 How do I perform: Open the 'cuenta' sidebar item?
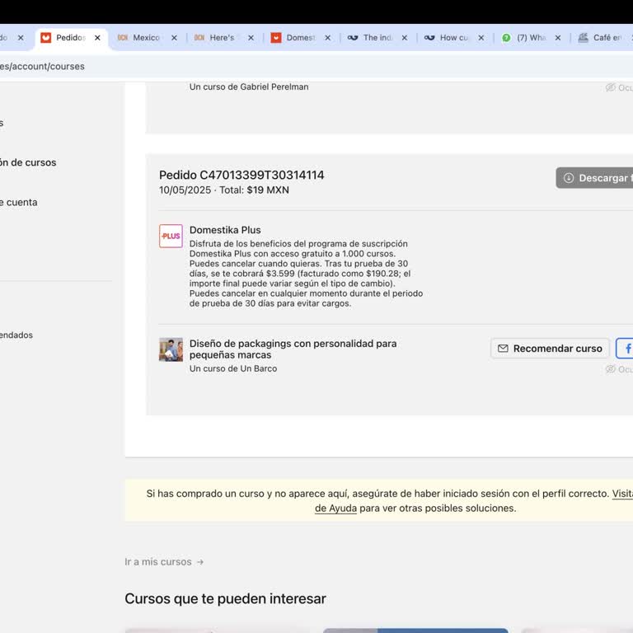[x=19, y=202]
